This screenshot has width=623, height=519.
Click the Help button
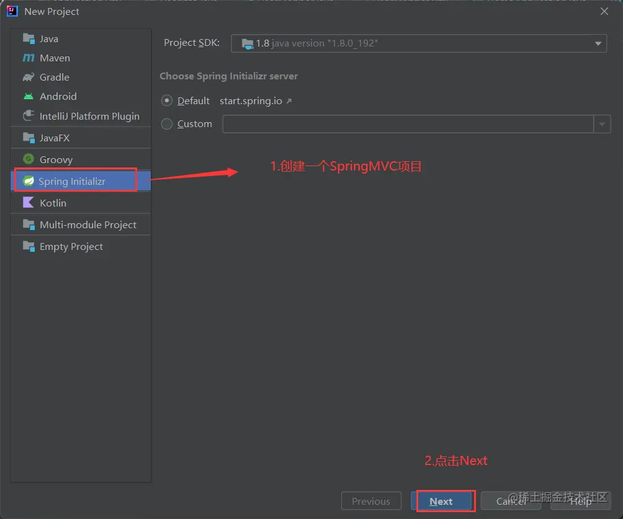(x=580, y=501)
